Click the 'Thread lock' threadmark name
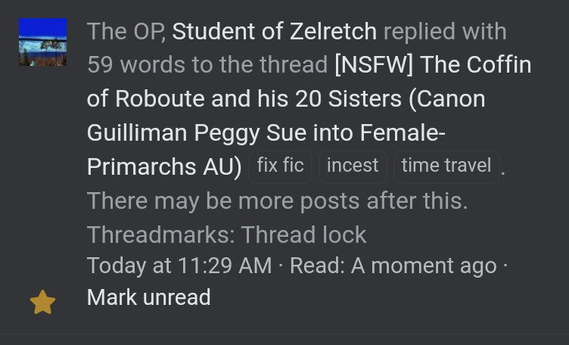Viewport: 569px width, 345px height. pyautogui.click(x=303, y=235)
